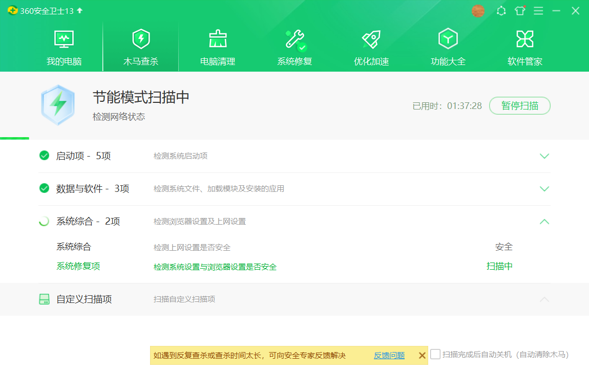Screen dimensions: 589x371
Task: Collapse the 系统综合 section chevron
Action: 544,222
